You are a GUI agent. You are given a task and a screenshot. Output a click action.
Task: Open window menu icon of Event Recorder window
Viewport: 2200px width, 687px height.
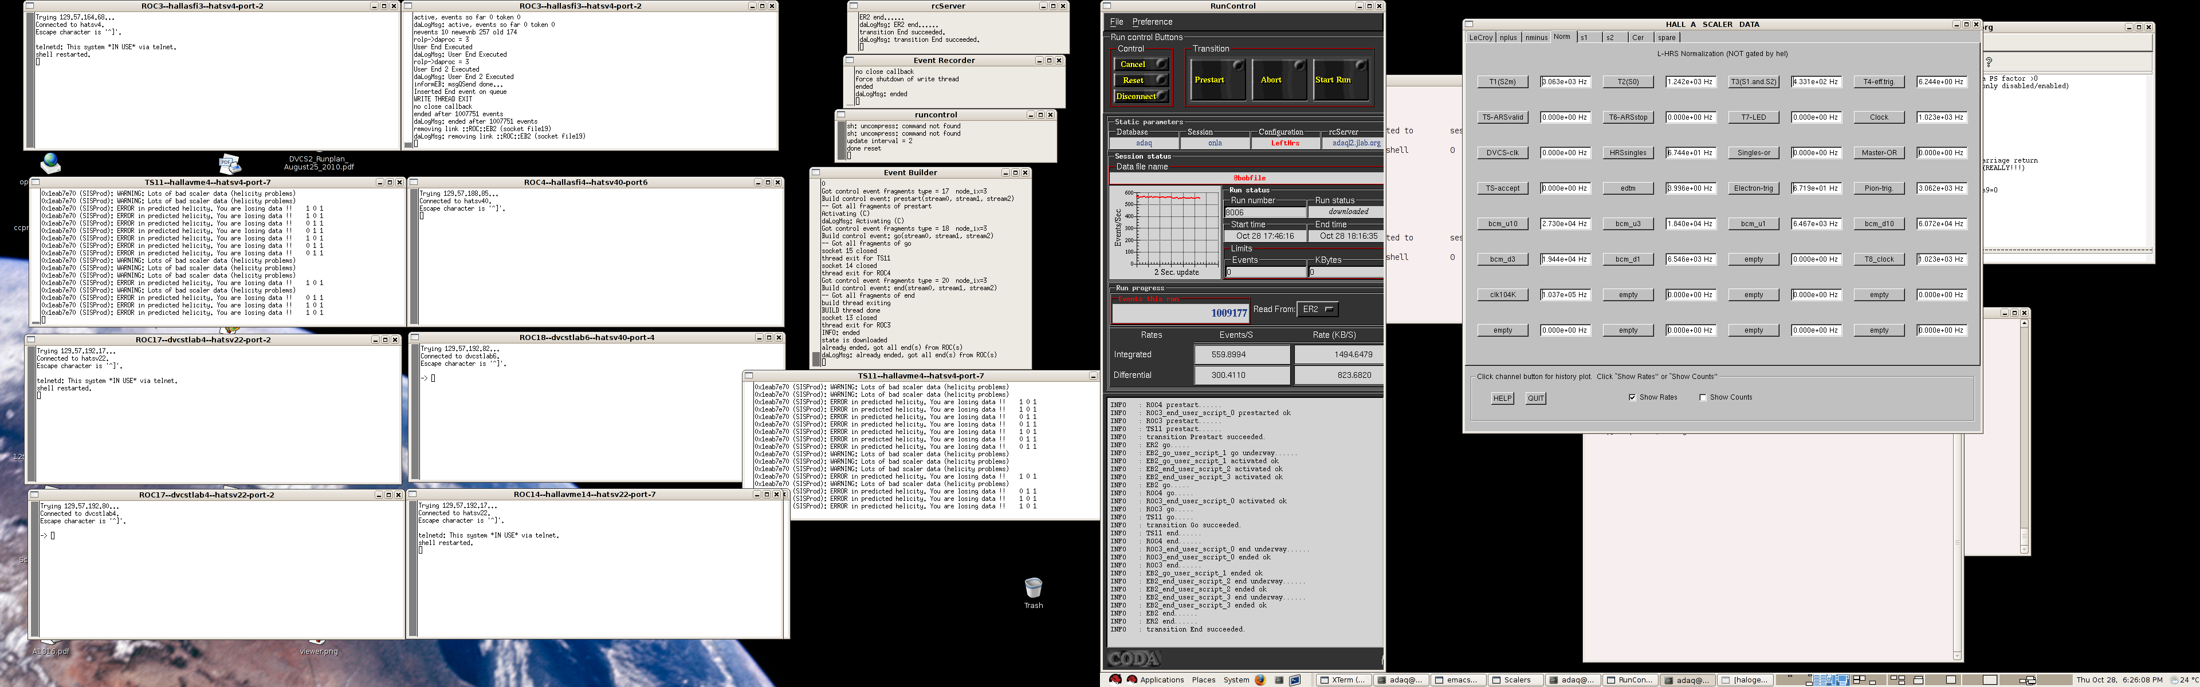(850, 61)
